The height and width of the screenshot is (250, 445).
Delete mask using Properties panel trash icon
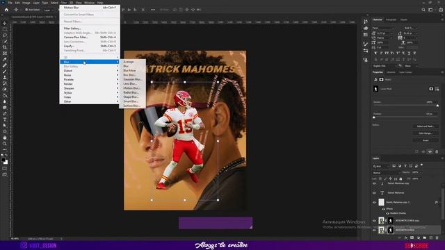tap(437, 151)
